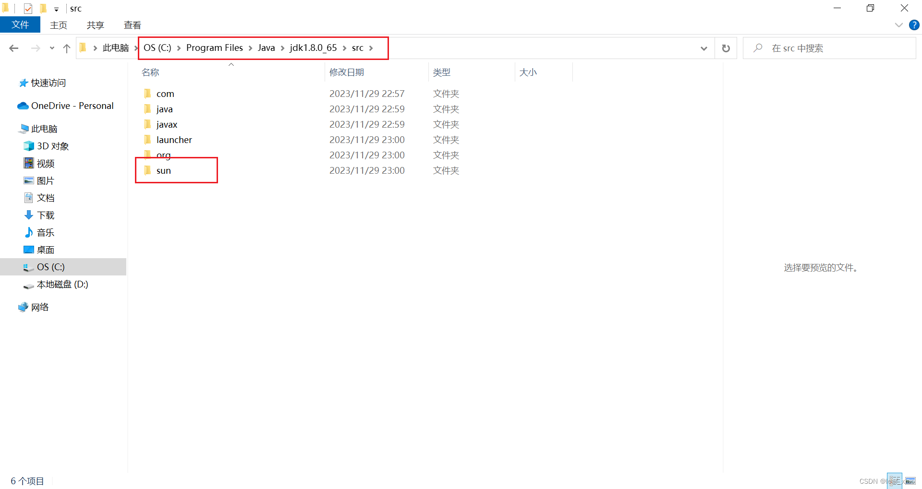Select the org folder name
922x489 pixels.
tap(164, 155)
